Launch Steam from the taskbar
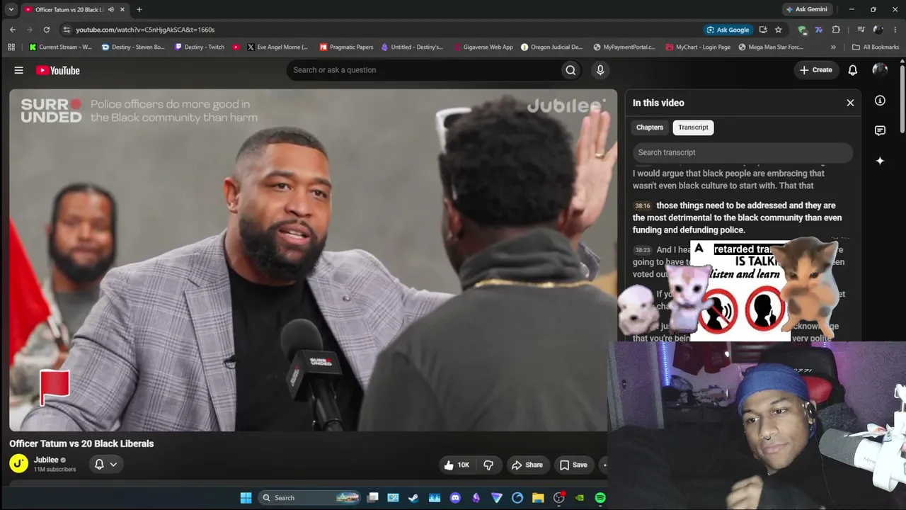 (x=413, y=498)
